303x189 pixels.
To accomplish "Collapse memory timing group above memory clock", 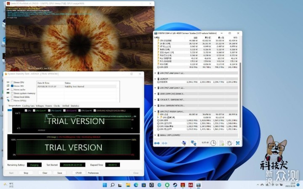I will tap(155, 79).
